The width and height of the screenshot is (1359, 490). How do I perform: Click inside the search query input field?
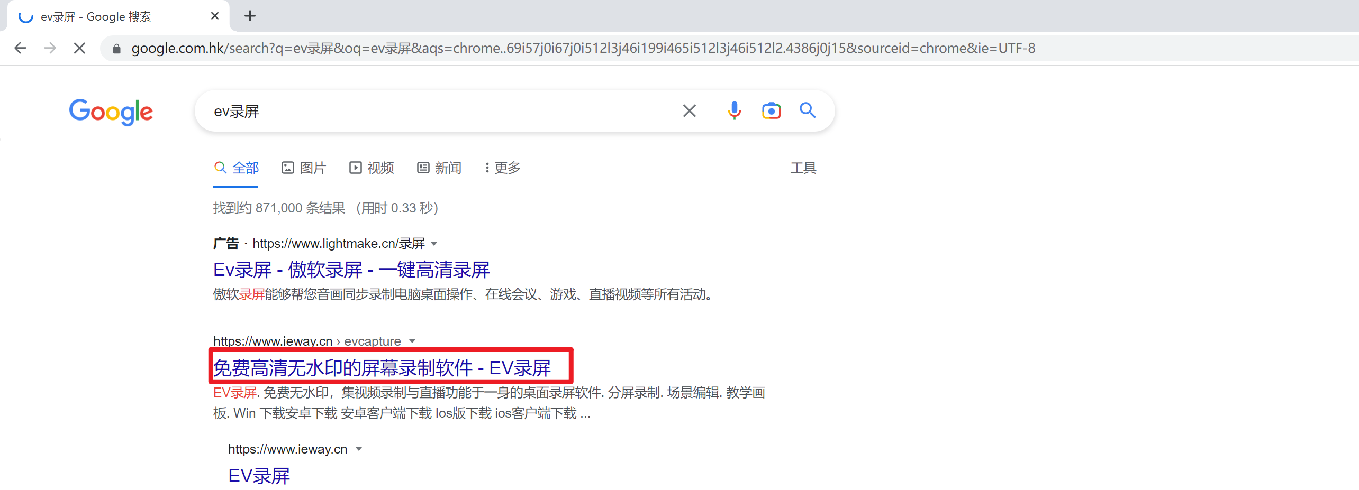tap(423, 110)
